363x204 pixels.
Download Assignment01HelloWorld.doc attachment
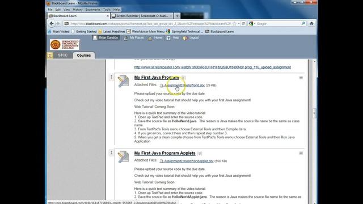[184, 86]
